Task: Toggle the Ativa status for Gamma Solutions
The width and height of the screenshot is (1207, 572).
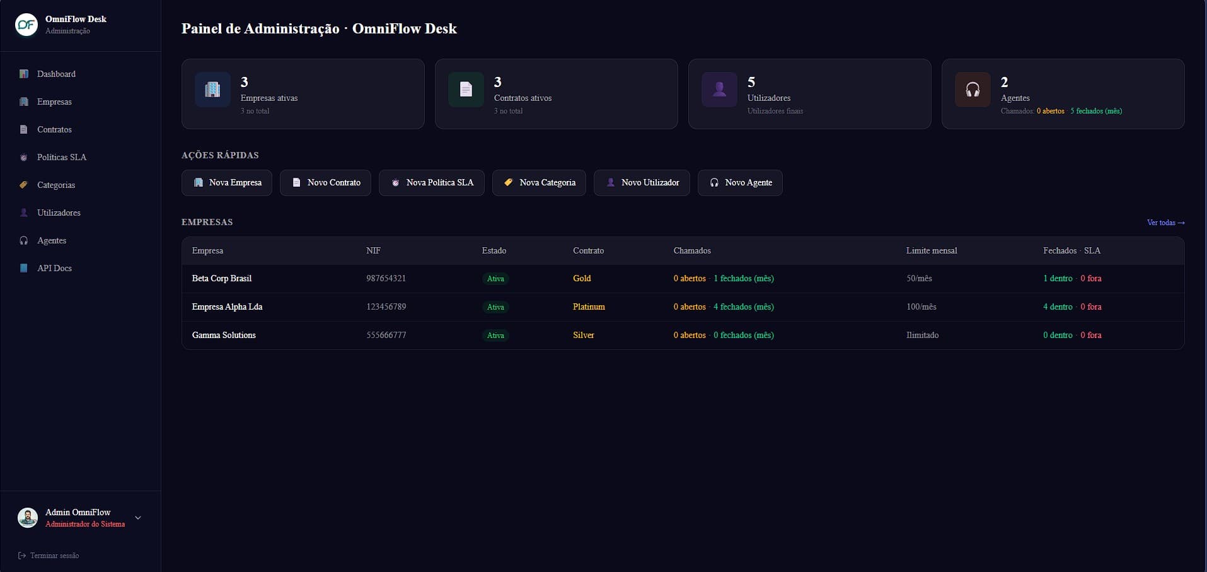Action: (496, 335)
